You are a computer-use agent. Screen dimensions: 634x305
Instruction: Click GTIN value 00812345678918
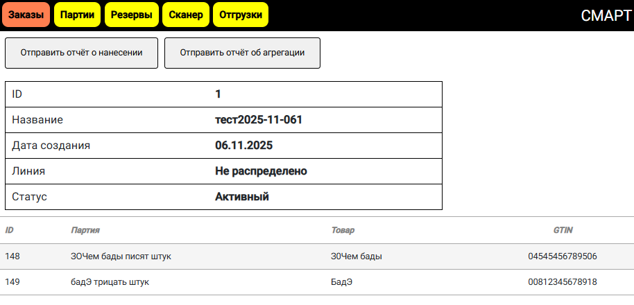(563, 282)
